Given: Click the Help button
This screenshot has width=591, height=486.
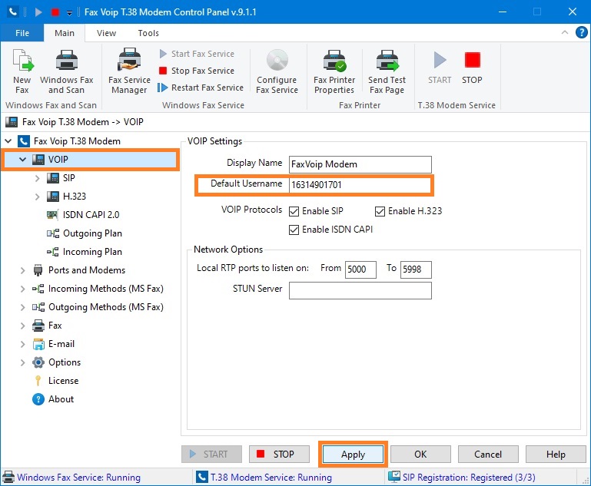Looking at the screenshot, I should (556, 455).
